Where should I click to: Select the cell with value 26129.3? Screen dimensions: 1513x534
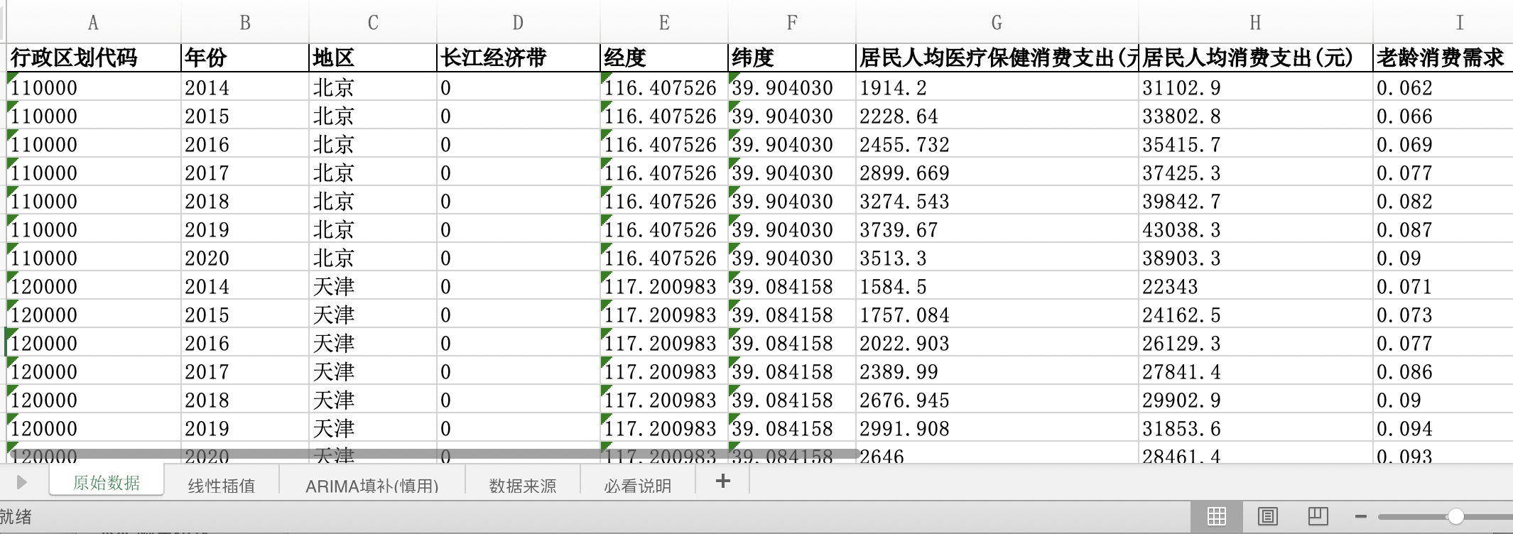[x=1256, y=343]
